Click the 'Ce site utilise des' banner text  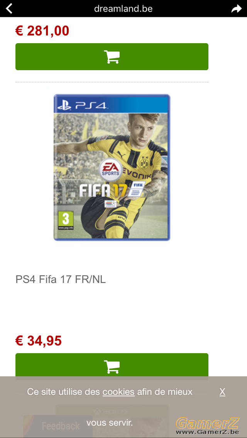64,392
